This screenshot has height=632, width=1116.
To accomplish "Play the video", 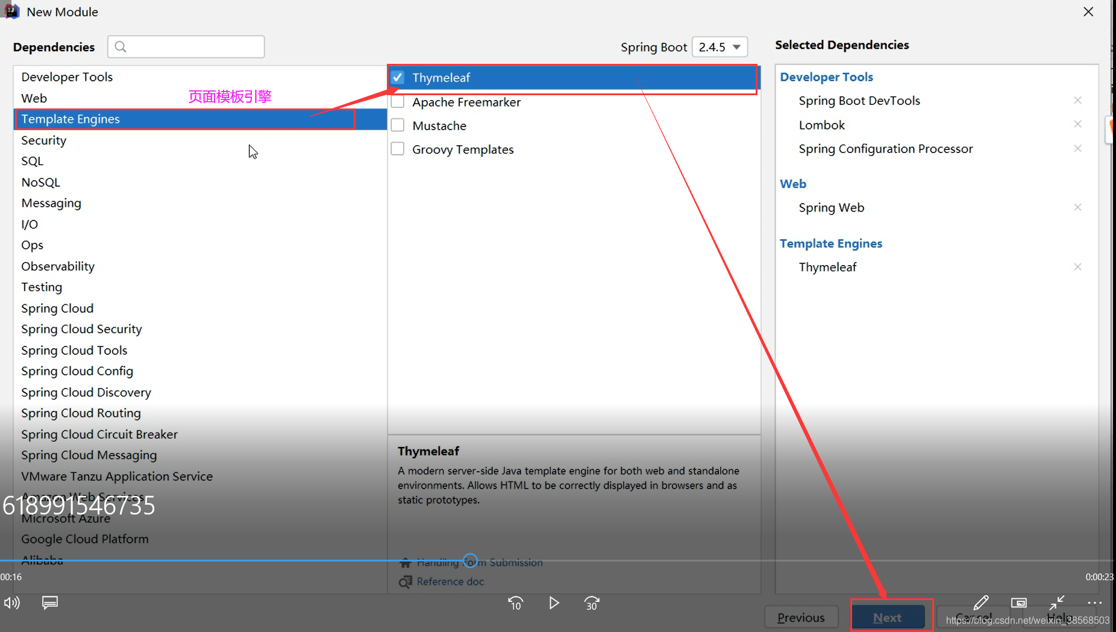I will pos(554,602).
